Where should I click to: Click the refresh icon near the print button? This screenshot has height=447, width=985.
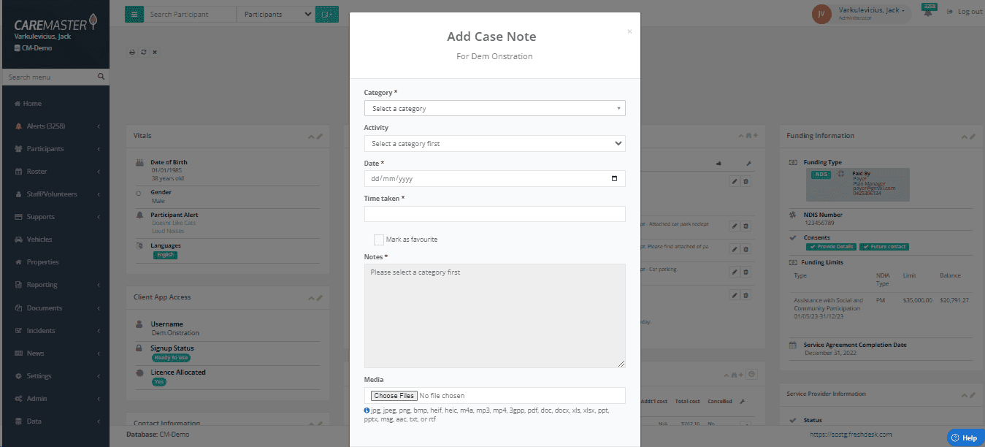143,52
